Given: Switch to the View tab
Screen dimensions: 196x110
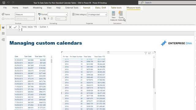Looking at the screenshot, I should click(49, 8).
